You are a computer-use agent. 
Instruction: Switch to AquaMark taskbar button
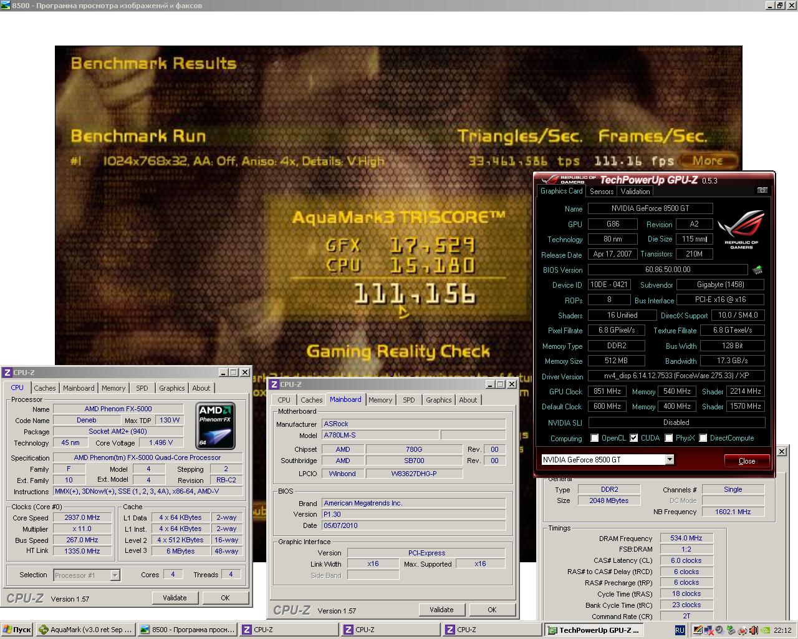pos(85,630)
